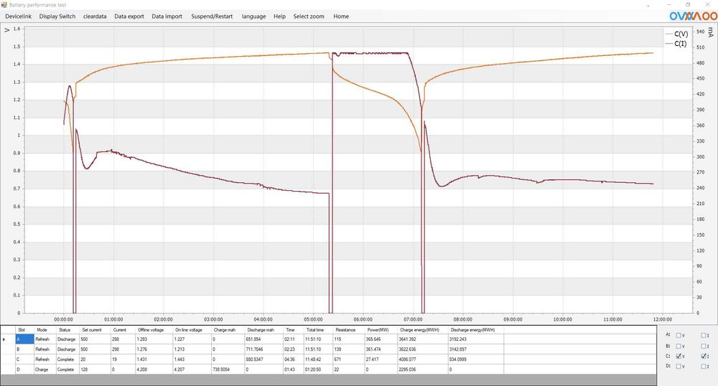Enable current curve for slot D

click(x=704, y=366)
